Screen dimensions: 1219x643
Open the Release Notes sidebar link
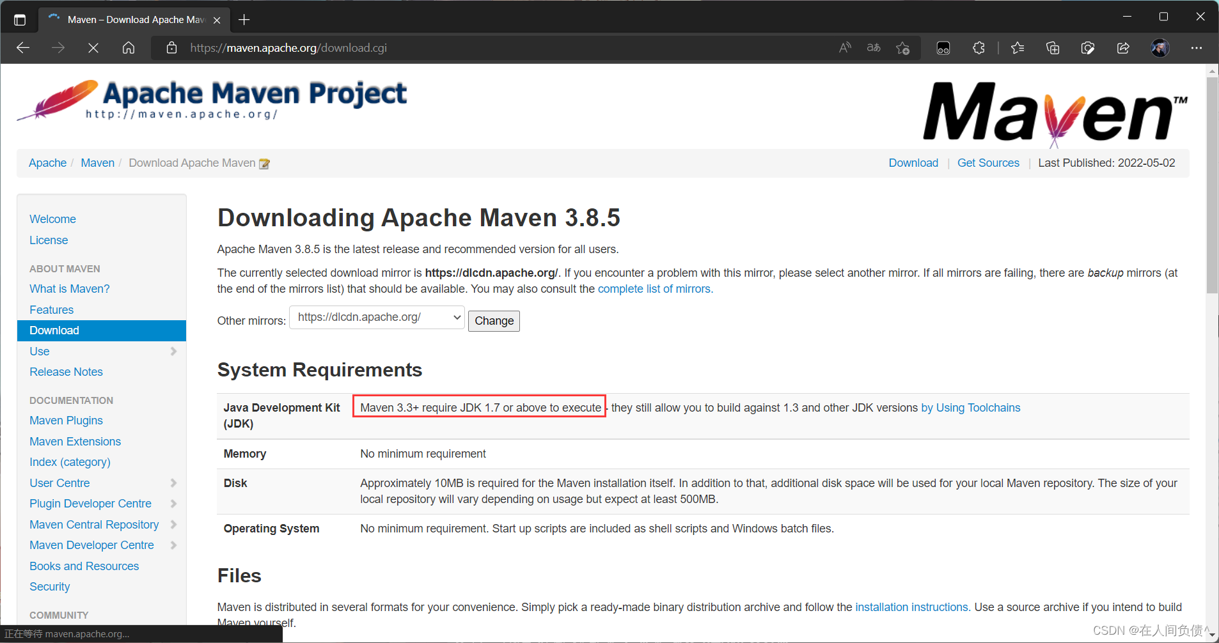tap(66, 372)
